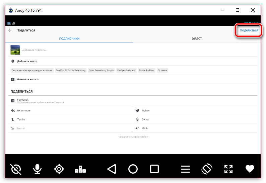This screenshot has width=266, height=183.
Task: Click the heart icon in Andy toolbar
Action: 250,169
